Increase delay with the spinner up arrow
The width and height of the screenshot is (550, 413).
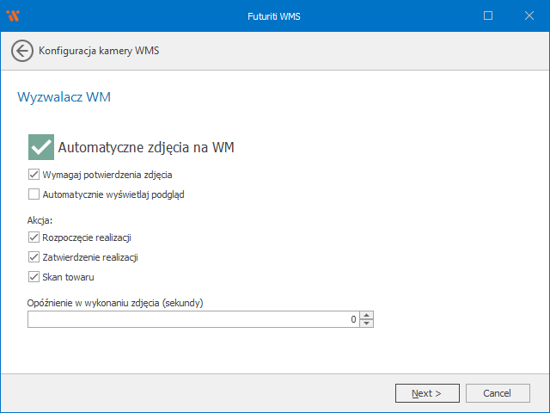coord(367,315)
